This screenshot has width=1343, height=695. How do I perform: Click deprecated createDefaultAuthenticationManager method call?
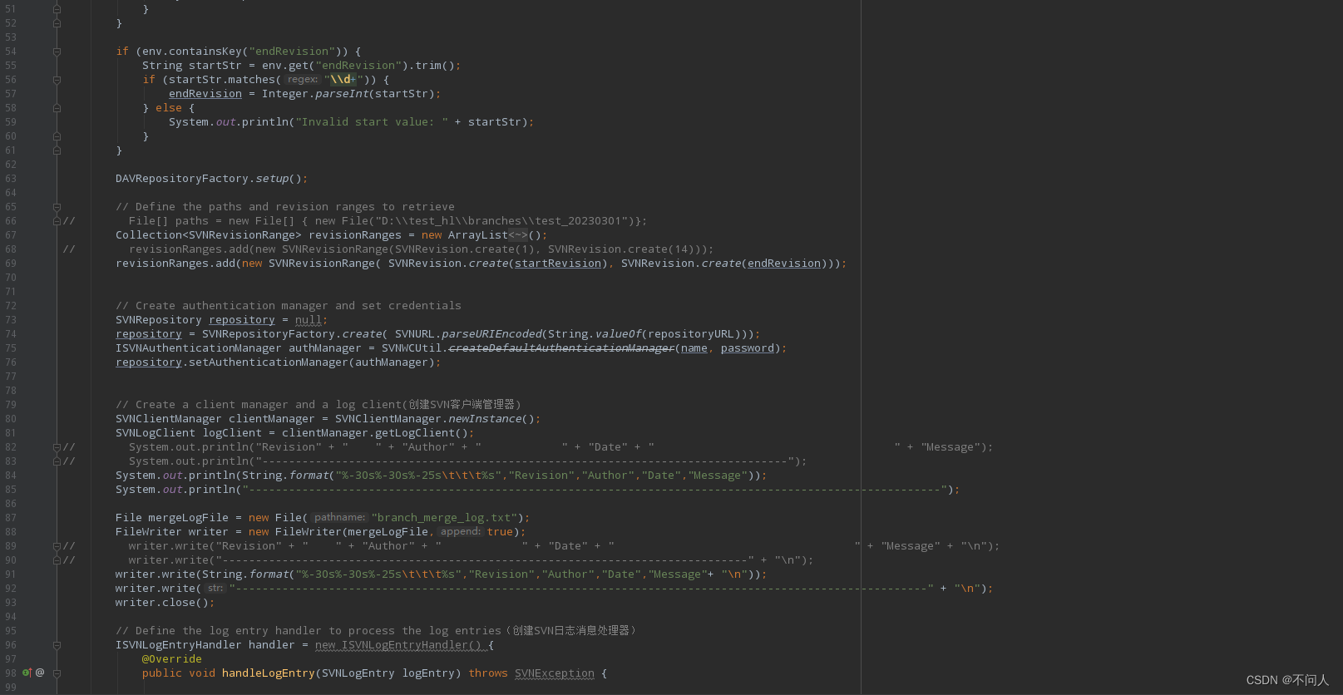click(561, 348)
